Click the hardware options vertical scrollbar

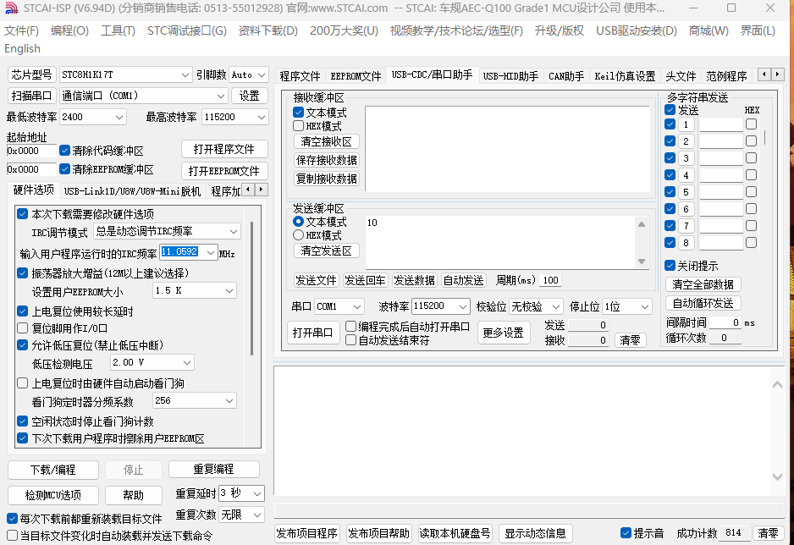(x=251, y=289)
